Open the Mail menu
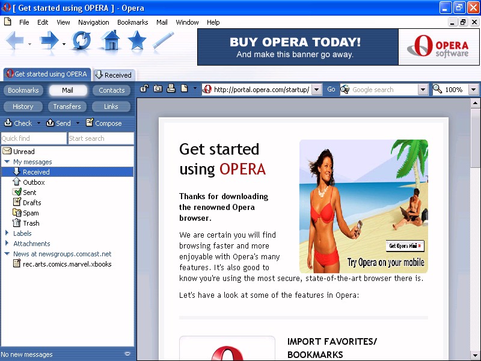Image resolution: width=481 pixels, height=361 pixels. [162, 22]
